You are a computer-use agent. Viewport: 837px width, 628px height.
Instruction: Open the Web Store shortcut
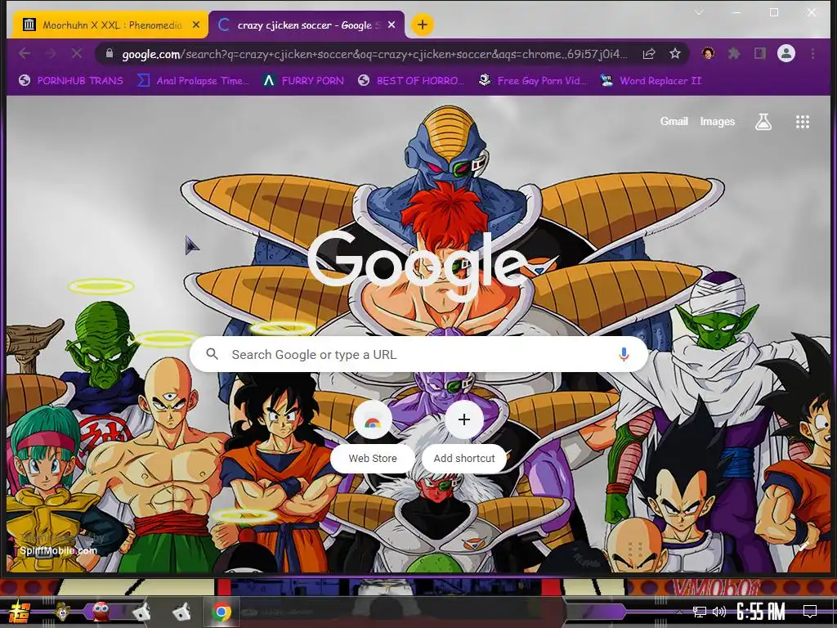pos(373,437)
